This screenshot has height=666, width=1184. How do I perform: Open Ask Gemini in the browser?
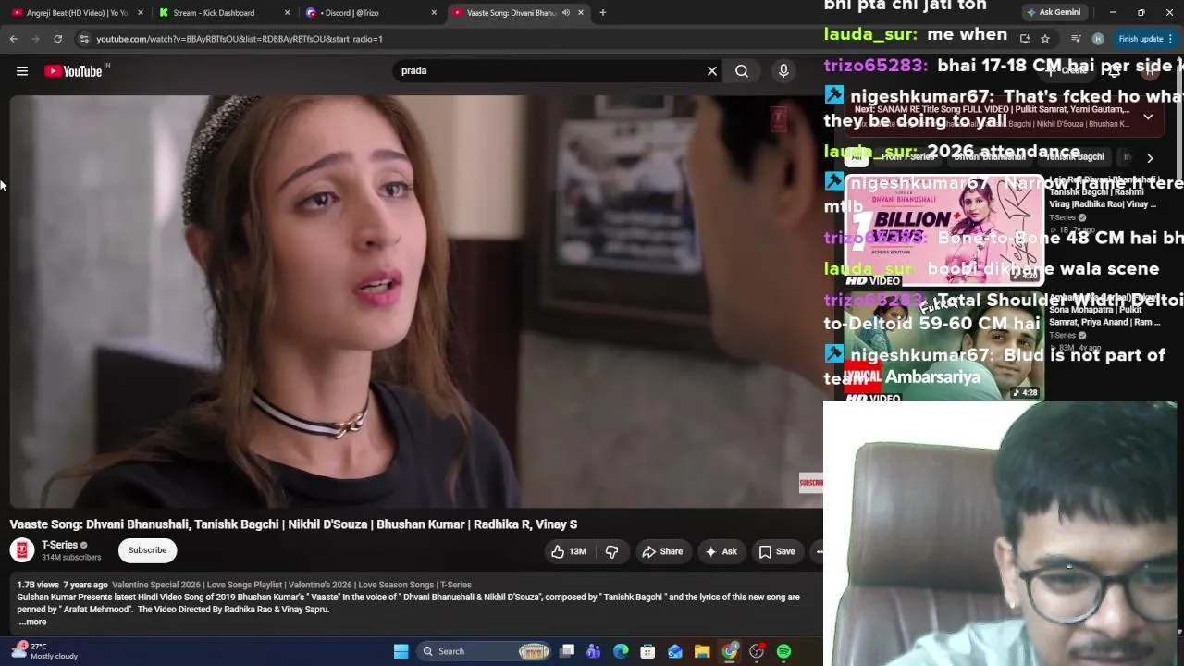click(1053, 13)
